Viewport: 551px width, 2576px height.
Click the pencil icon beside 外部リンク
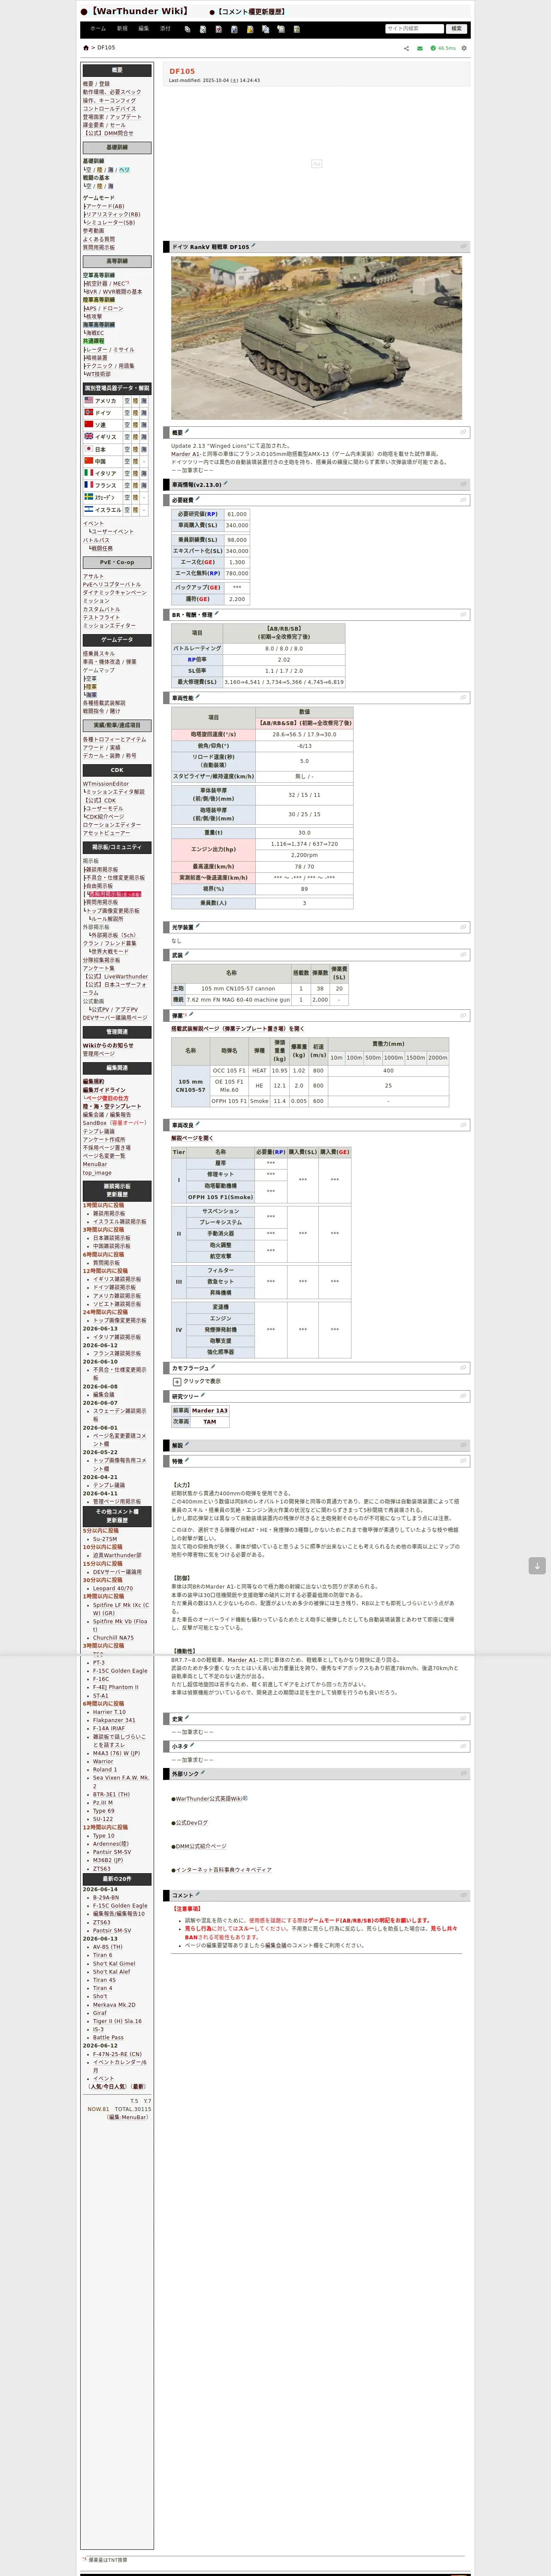click(x=203, y=1773)
